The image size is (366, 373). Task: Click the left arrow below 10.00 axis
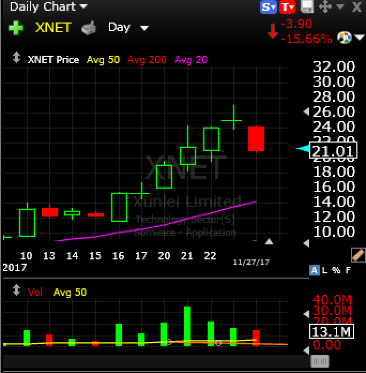[x=307, y=243]
